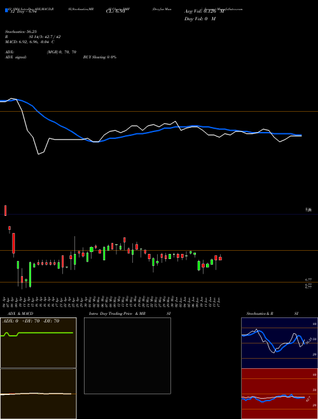This screenshot has height=419, width=318.
Task: Click the 'Avg Vol: 0.126 M' text
Action: pos(204,11)
